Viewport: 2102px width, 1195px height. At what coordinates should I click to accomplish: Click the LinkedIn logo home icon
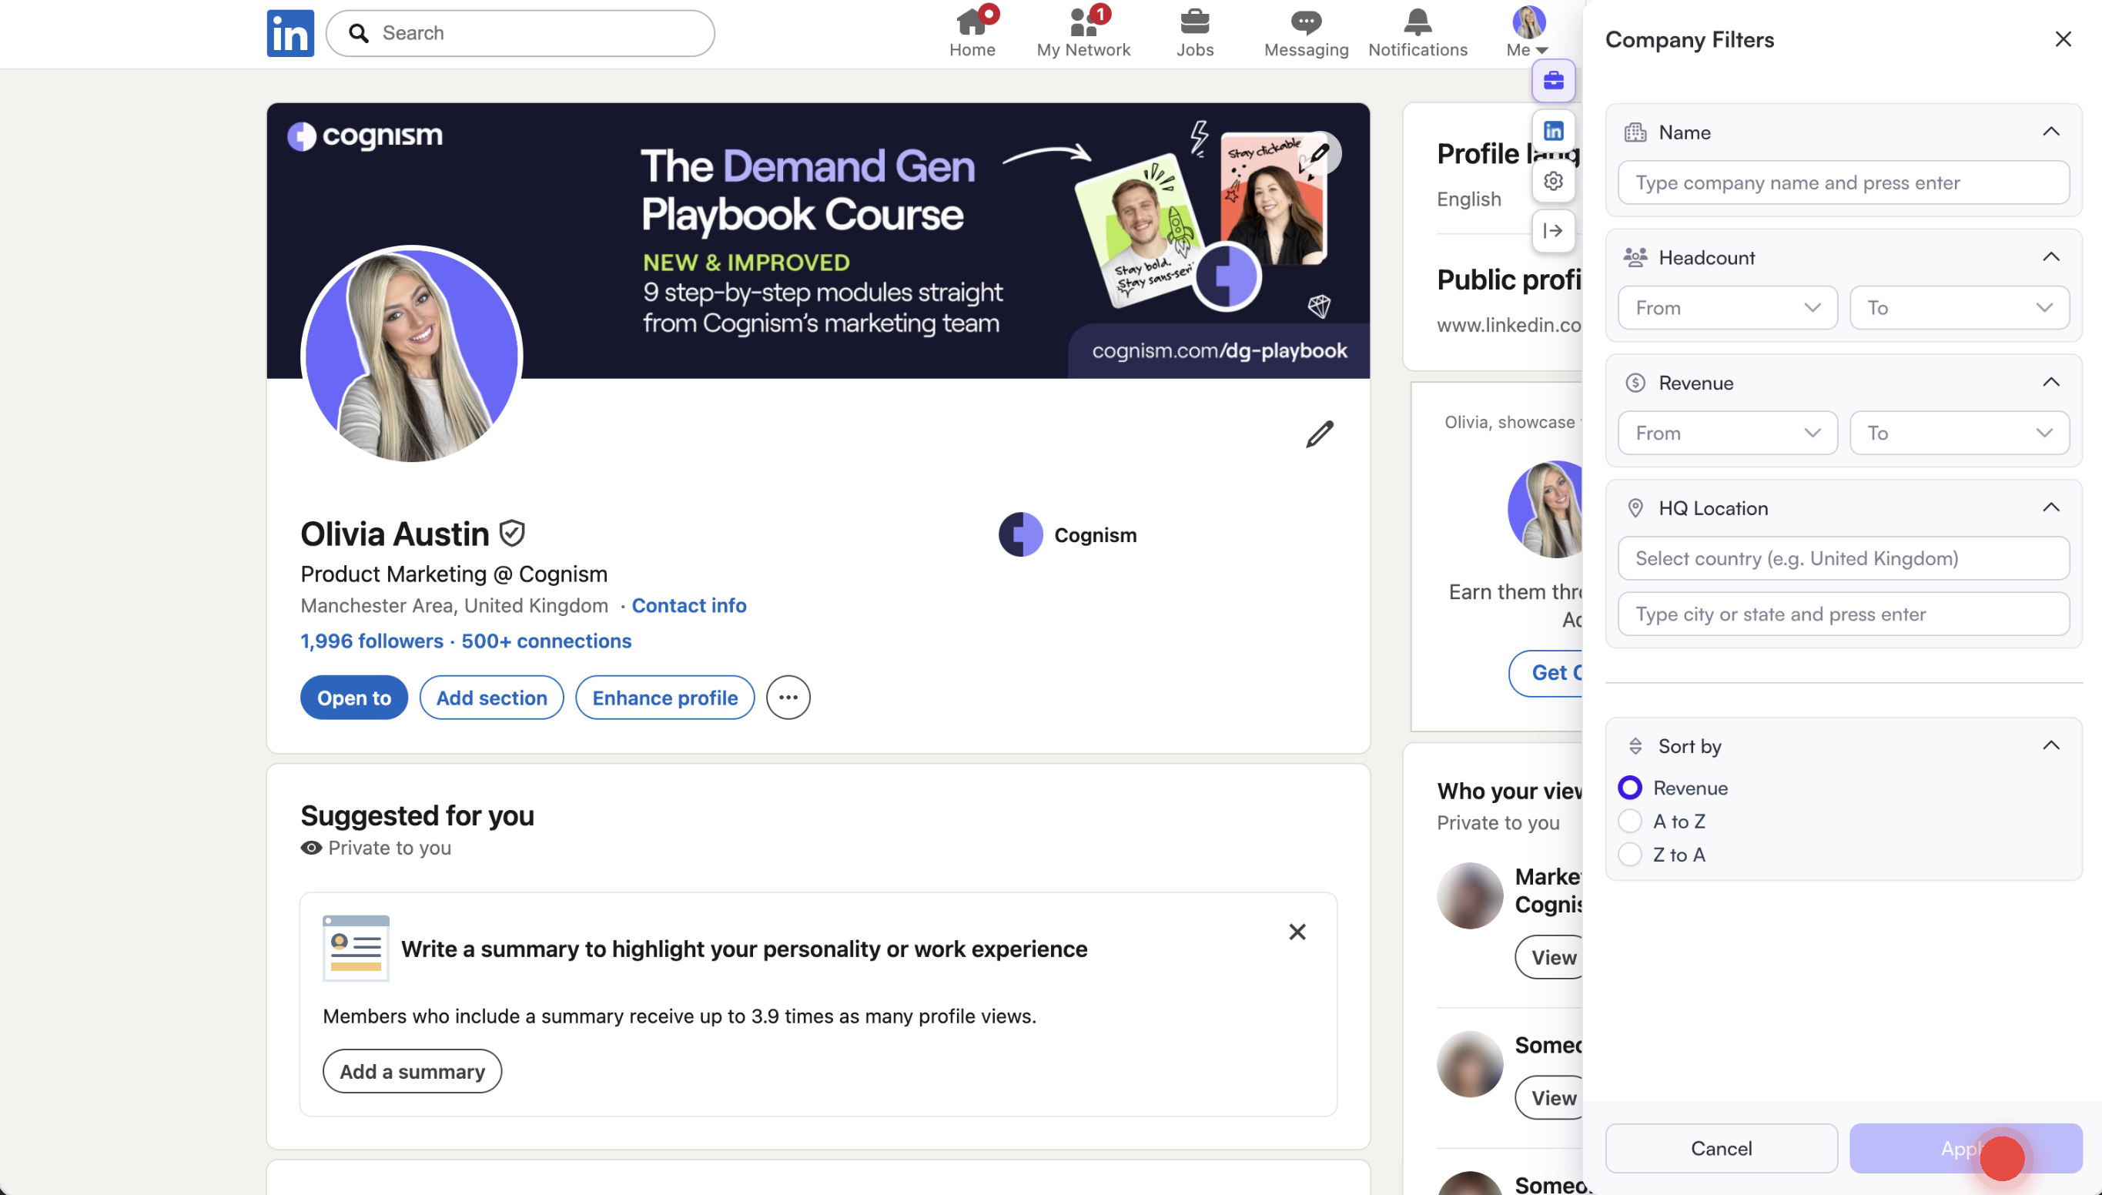click(290, 33)
